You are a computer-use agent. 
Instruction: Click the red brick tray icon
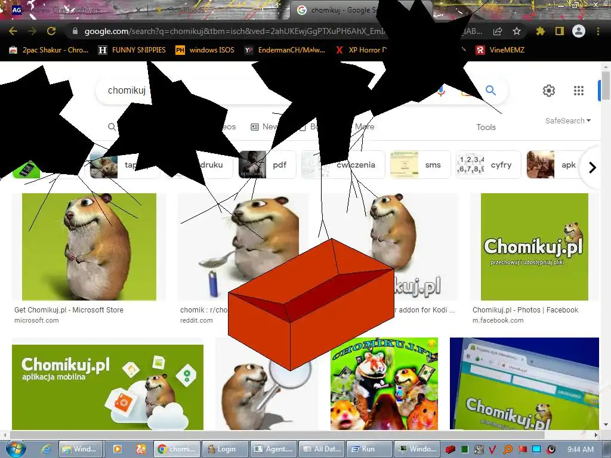450,450
